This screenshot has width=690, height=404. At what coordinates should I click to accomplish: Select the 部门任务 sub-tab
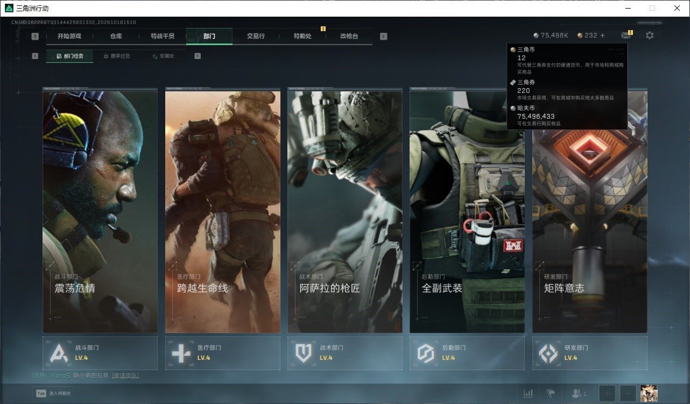(69, 56)
